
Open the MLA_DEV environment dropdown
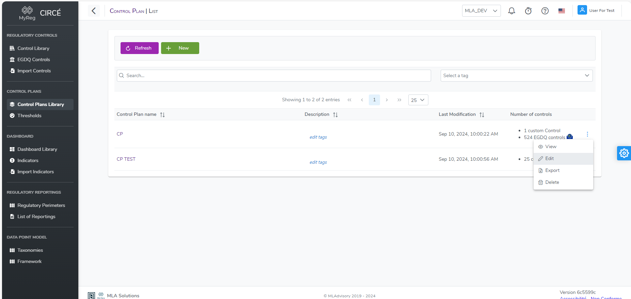pyautogui.click(x=481, y=11)
